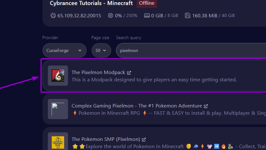Image resolution: width=266 pixels, height=150 pixels.
Task: Click the 0 GiB memory usage value
Action: (x=157, y=16)
